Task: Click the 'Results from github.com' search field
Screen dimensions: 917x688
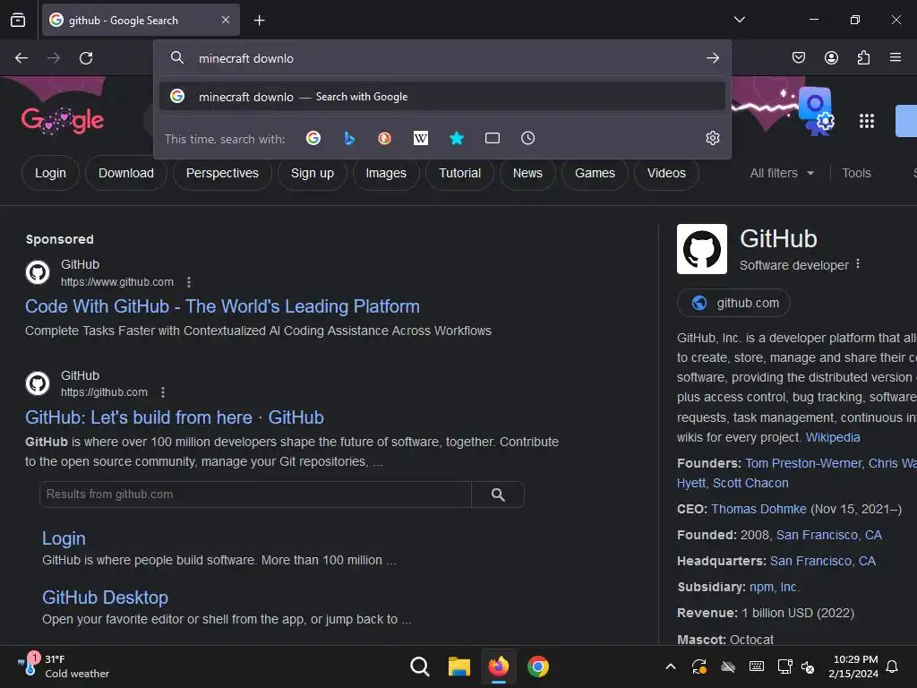Action: coord(255,494)
